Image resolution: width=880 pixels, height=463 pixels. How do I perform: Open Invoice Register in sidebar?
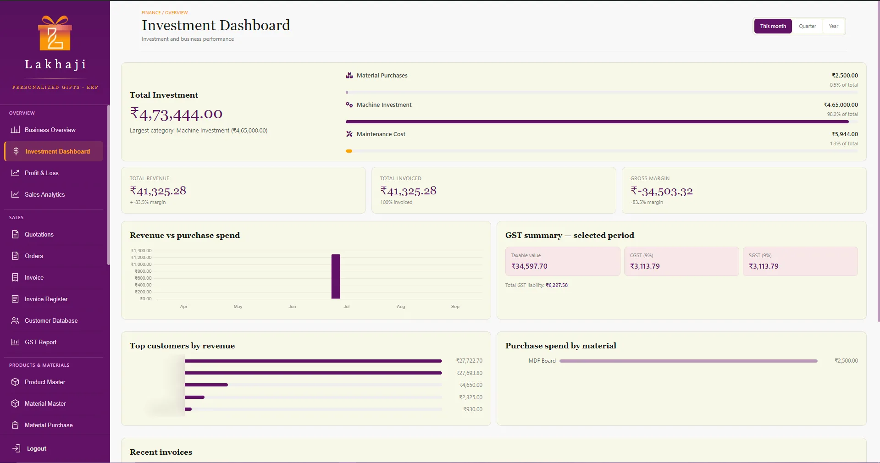point(54,299)
